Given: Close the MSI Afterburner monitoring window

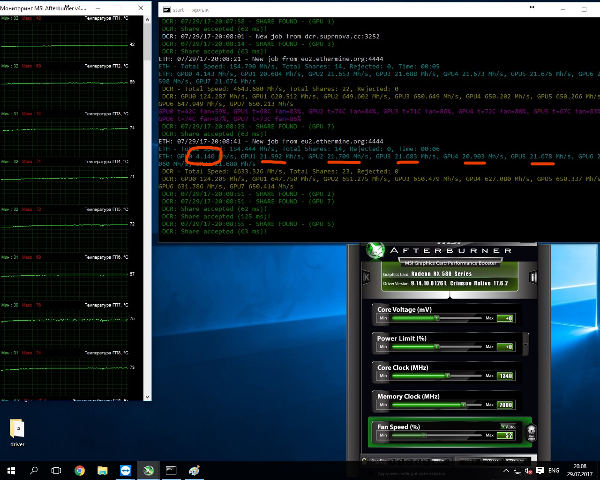Looking at the screenshot, I should (x=141, y=8).
